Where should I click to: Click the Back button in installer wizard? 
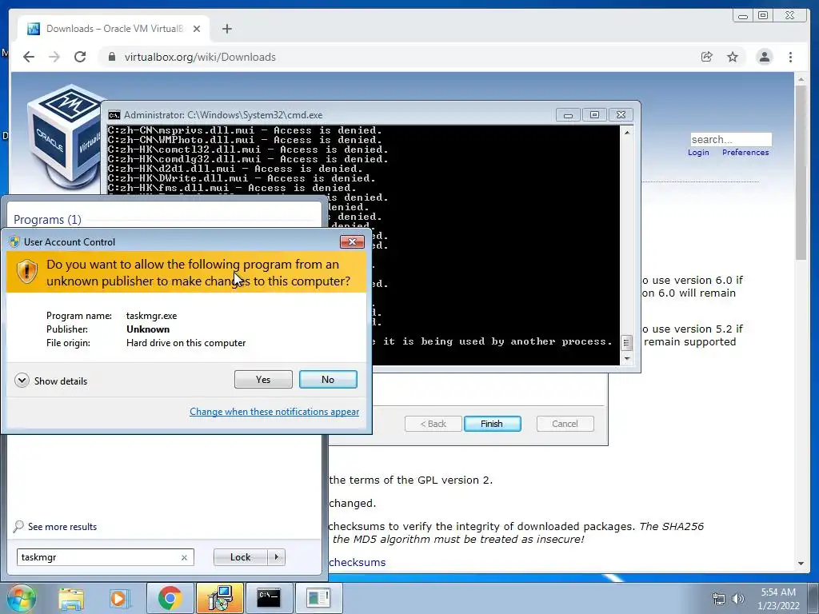[x=433, y=424]
